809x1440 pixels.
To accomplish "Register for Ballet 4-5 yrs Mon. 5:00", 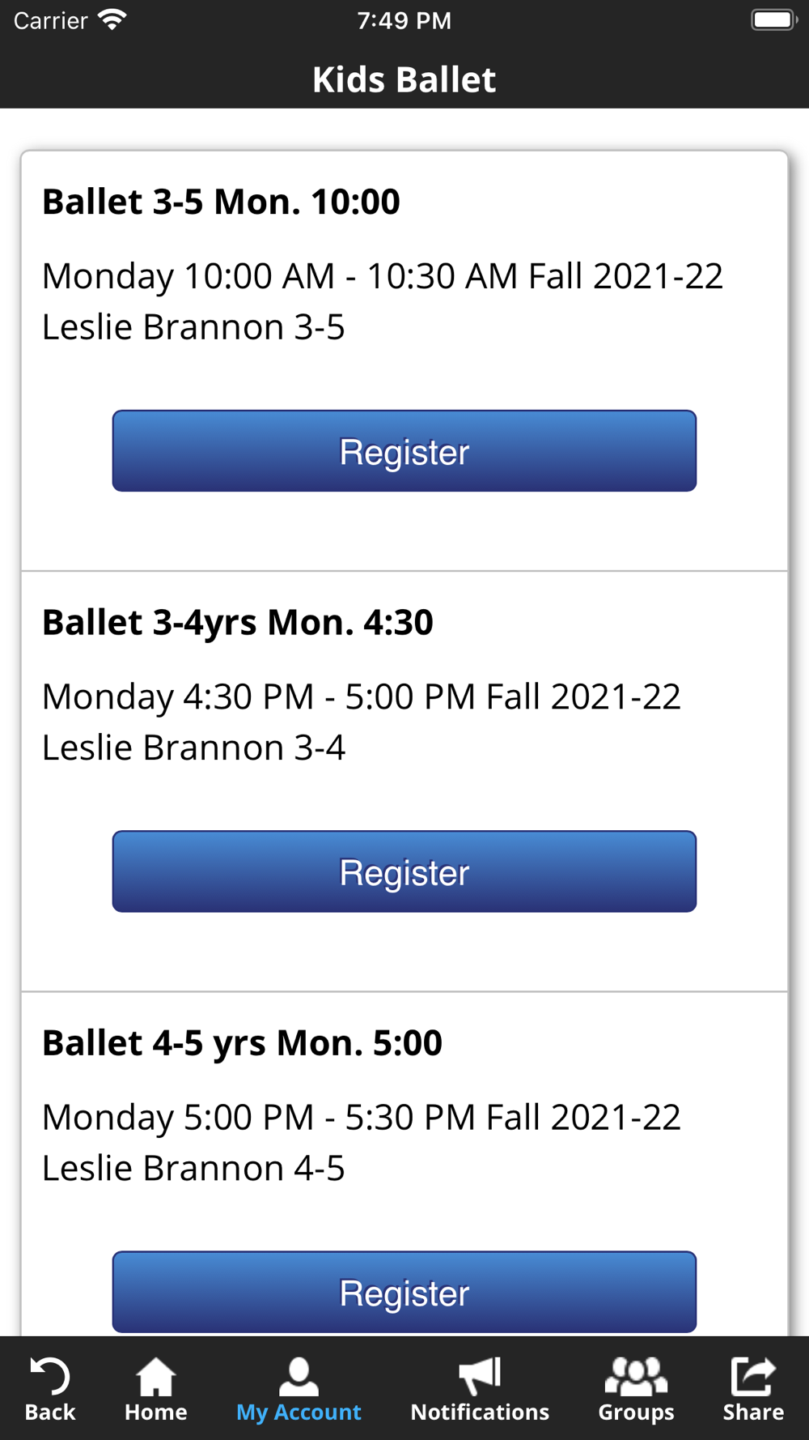I will point(404,1292).
